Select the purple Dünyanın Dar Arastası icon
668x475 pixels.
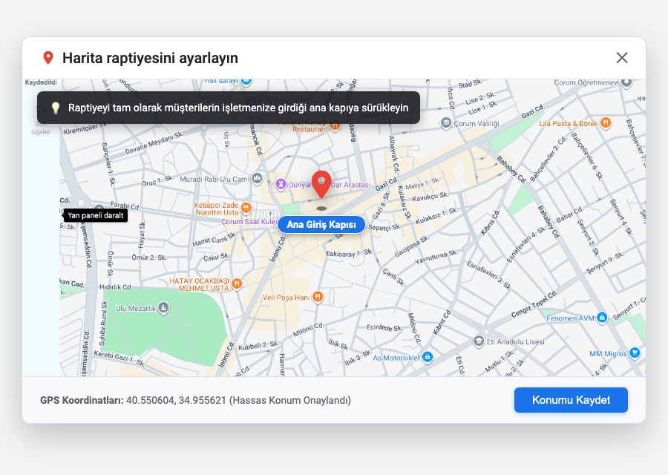281,184
